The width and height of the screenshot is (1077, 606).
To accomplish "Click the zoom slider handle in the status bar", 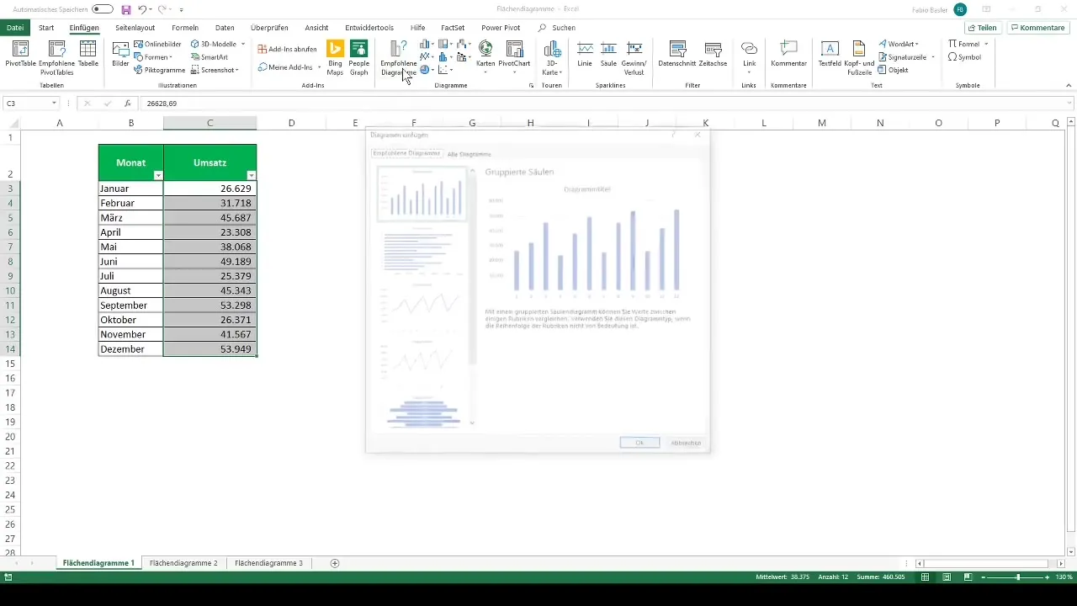I will pyautogui.click(x=1017, y=577).
